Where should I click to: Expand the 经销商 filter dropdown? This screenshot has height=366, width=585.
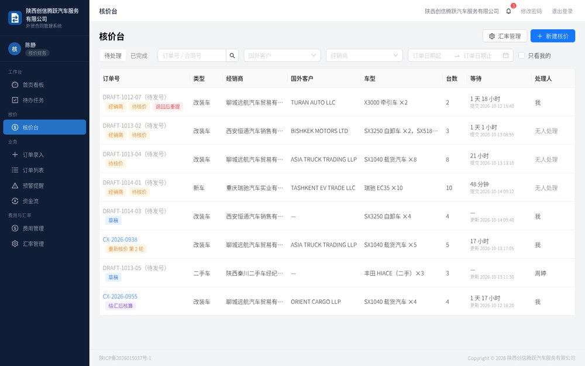[364, 56]
